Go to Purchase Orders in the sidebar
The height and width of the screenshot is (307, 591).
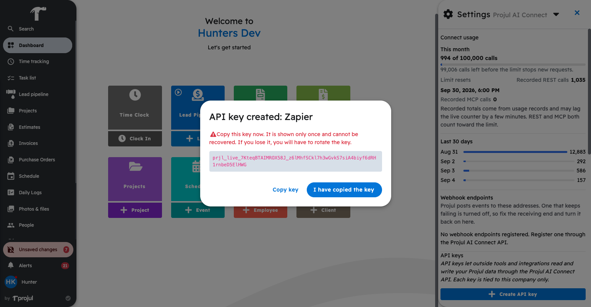[37, 160]
